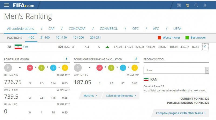Expand Calculating the points
The width and height of the screenshot is (216, 120).
[121, 96]
